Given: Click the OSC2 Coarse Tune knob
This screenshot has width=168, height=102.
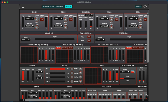Looking at the screenshot, I should click(x=66, y=20).
